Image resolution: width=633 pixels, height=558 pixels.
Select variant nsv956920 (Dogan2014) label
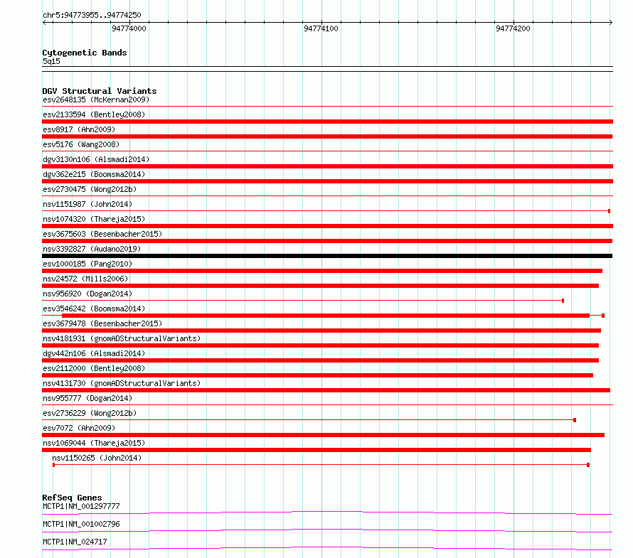click(x=87, y=294)
